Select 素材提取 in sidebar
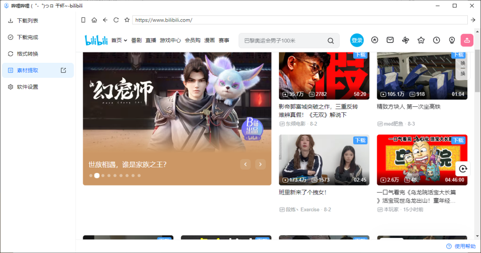Screen dimensions: 481x253 (x=38, y=70)
